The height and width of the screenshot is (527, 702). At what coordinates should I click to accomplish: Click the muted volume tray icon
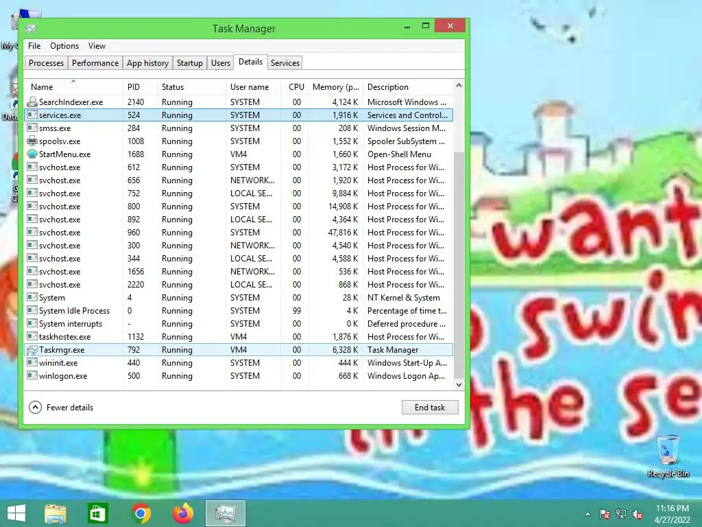(638, 514)
